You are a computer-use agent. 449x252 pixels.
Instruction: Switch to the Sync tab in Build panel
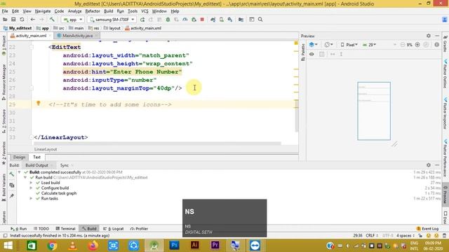tap(65, 165)
